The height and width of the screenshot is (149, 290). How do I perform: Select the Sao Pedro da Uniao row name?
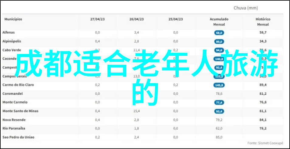18,137
